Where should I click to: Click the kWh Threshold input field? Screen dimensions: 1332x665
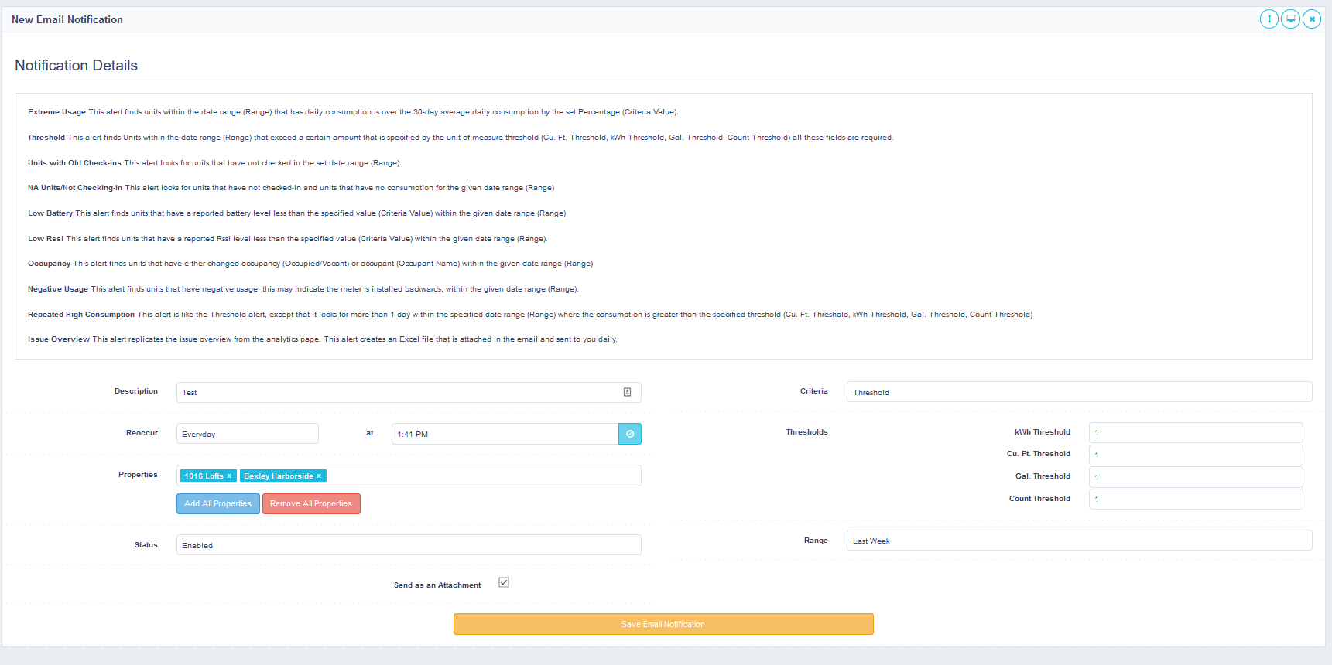(x=1195, y=432)
